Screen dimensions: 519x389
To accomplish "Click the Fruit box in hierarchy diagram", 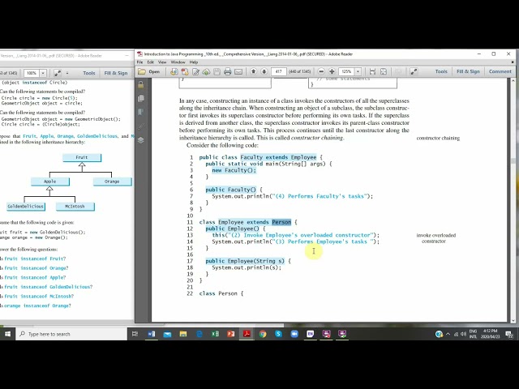I will coord(82,157).
